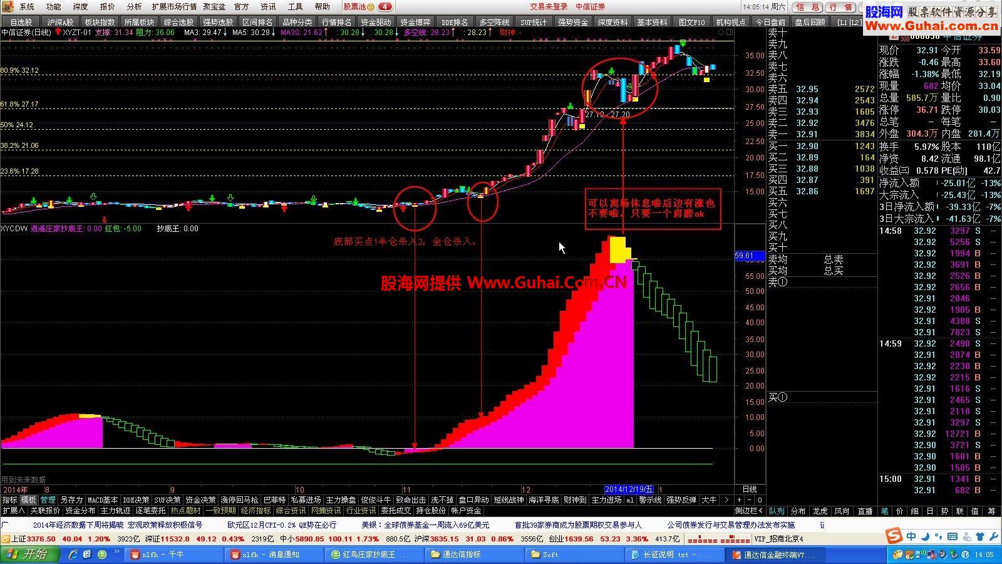Click the 59.61 indicator value marker

(x=749, y=256)
